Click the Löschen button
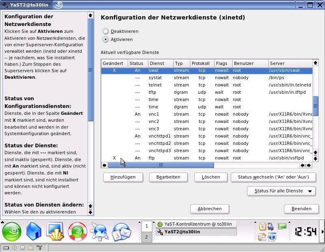Viewport: 325px width, 252px height. (x=211, y=177)
